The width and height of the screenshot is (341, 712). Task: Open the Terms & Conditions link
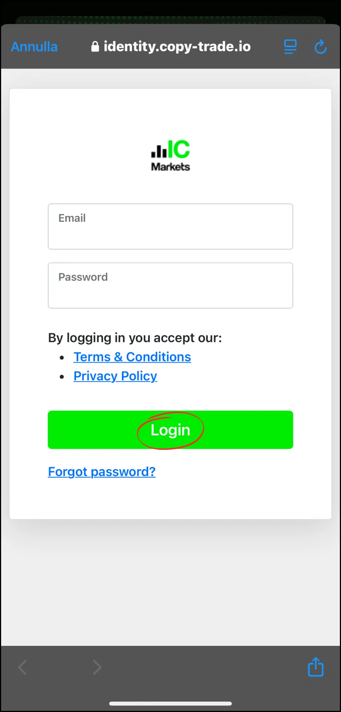click(x=132, y=357)
